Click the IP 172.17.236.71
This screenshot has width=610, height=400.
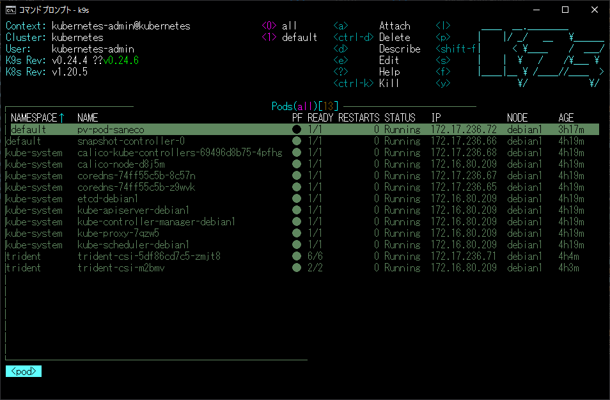[x=464, y=256]
